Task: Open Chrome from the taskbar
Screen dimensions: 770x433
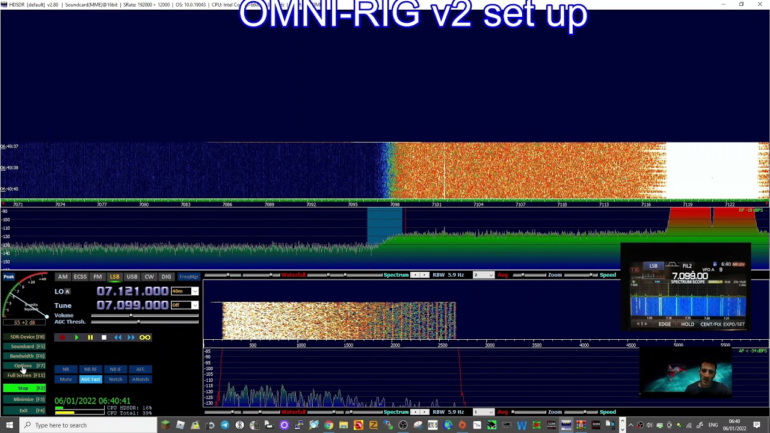Action: click(328, 425)
